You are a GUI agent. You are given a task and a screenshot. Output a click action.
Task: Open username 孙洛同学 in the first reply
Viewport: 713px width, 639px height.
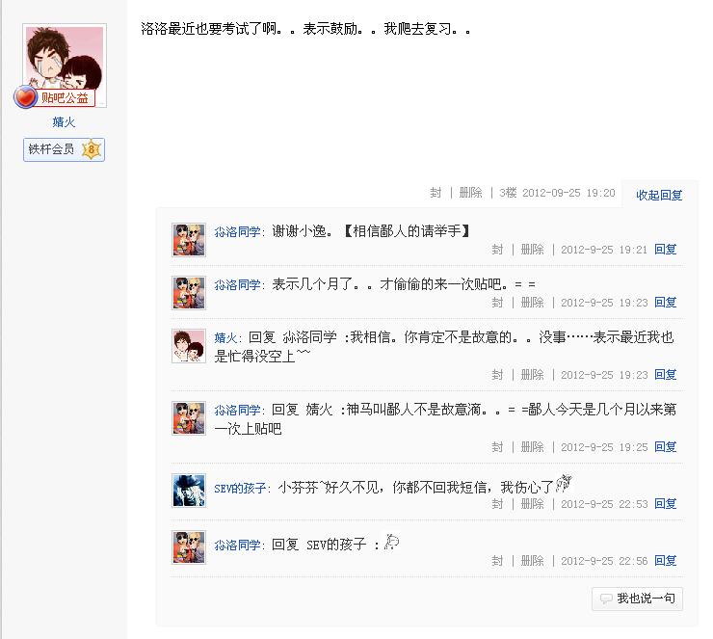tap(237, 232)
